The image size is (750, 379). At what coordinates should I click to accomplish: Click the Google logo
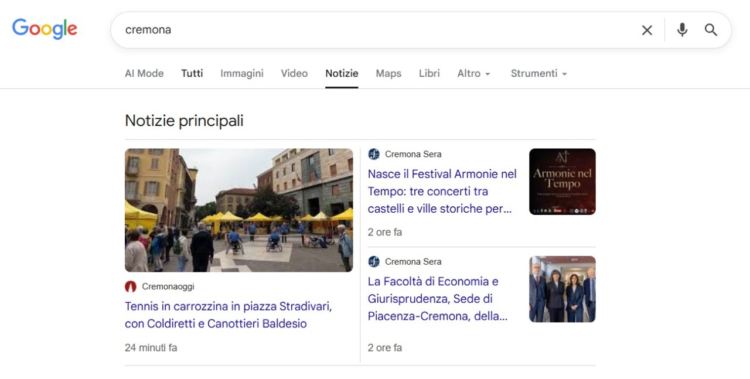pyautogui.click(x=45, y=29)
